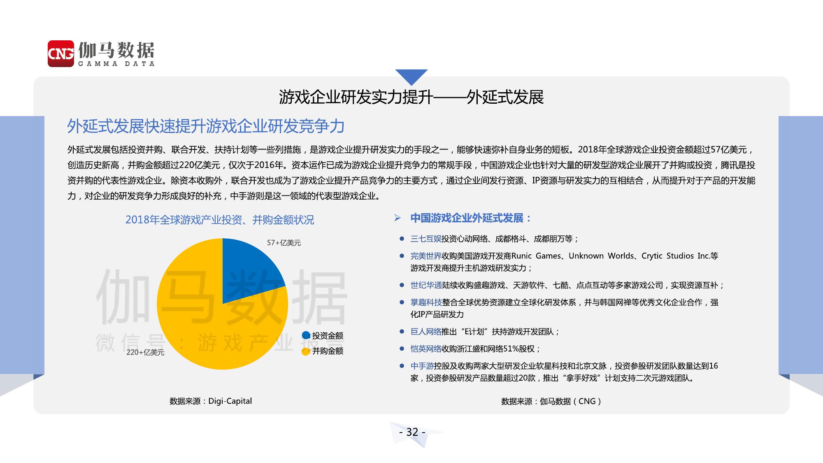Click the arrow bullet before 中国游戏企业外延式发展
This screenshot has width=823, height=463.
click(x=397, y=218)
